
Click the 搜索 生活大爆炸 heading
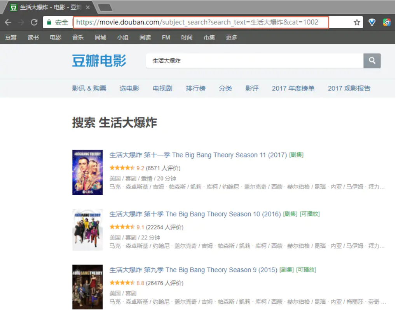point(115,123)
